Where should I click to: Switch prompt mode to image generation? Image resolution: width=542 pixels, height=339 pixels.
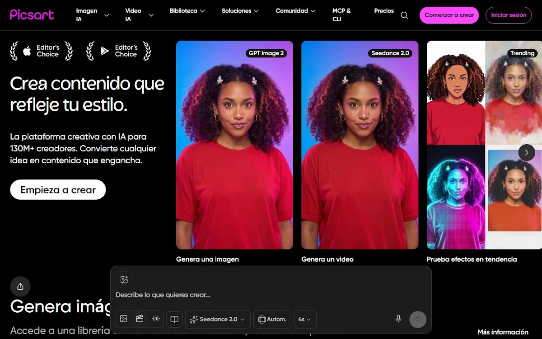[x=124, y=319]
